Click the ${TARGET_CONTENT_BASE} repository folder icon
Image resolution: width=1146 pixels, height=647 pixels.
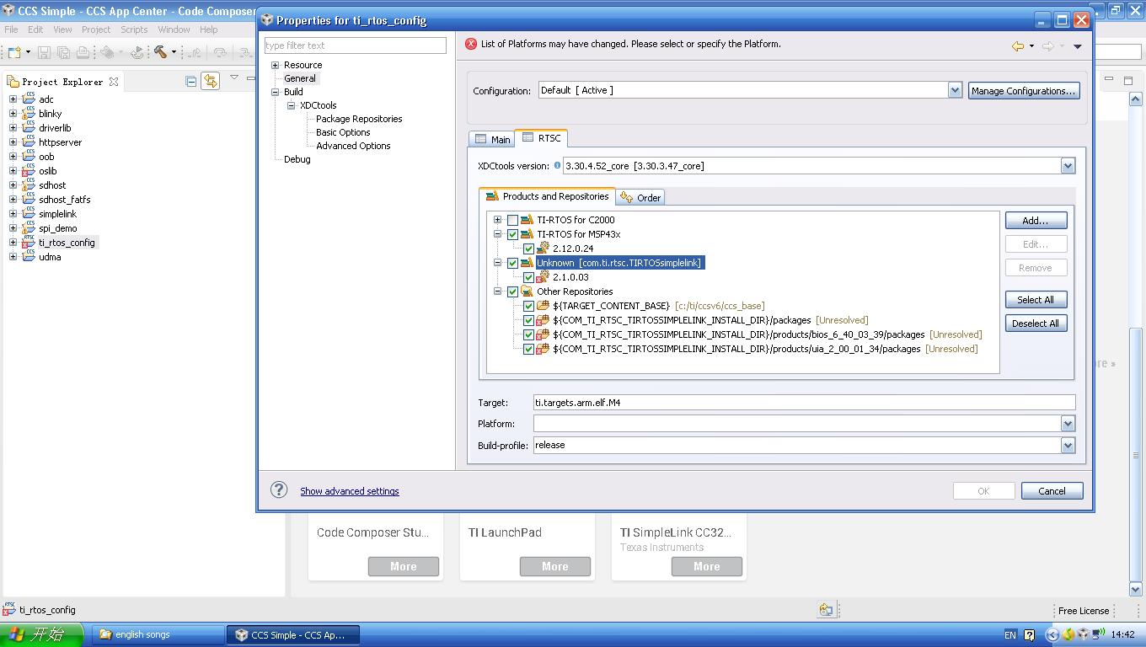(x=544, y=306)
